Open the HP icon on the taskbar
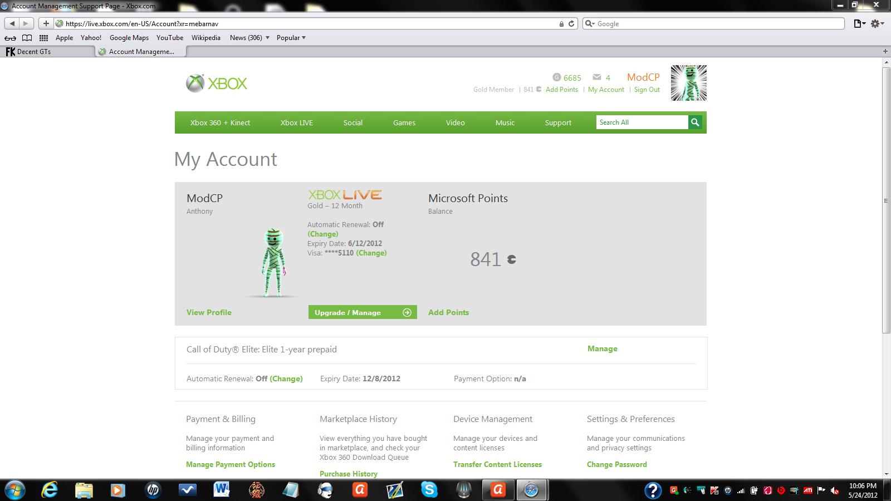The width and height of the screenshot is (891, 501). [x=153, y=490]
